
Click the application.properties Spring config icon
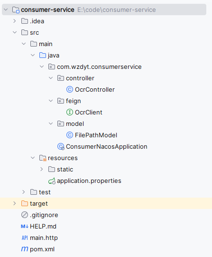click(x=52, y=181)
